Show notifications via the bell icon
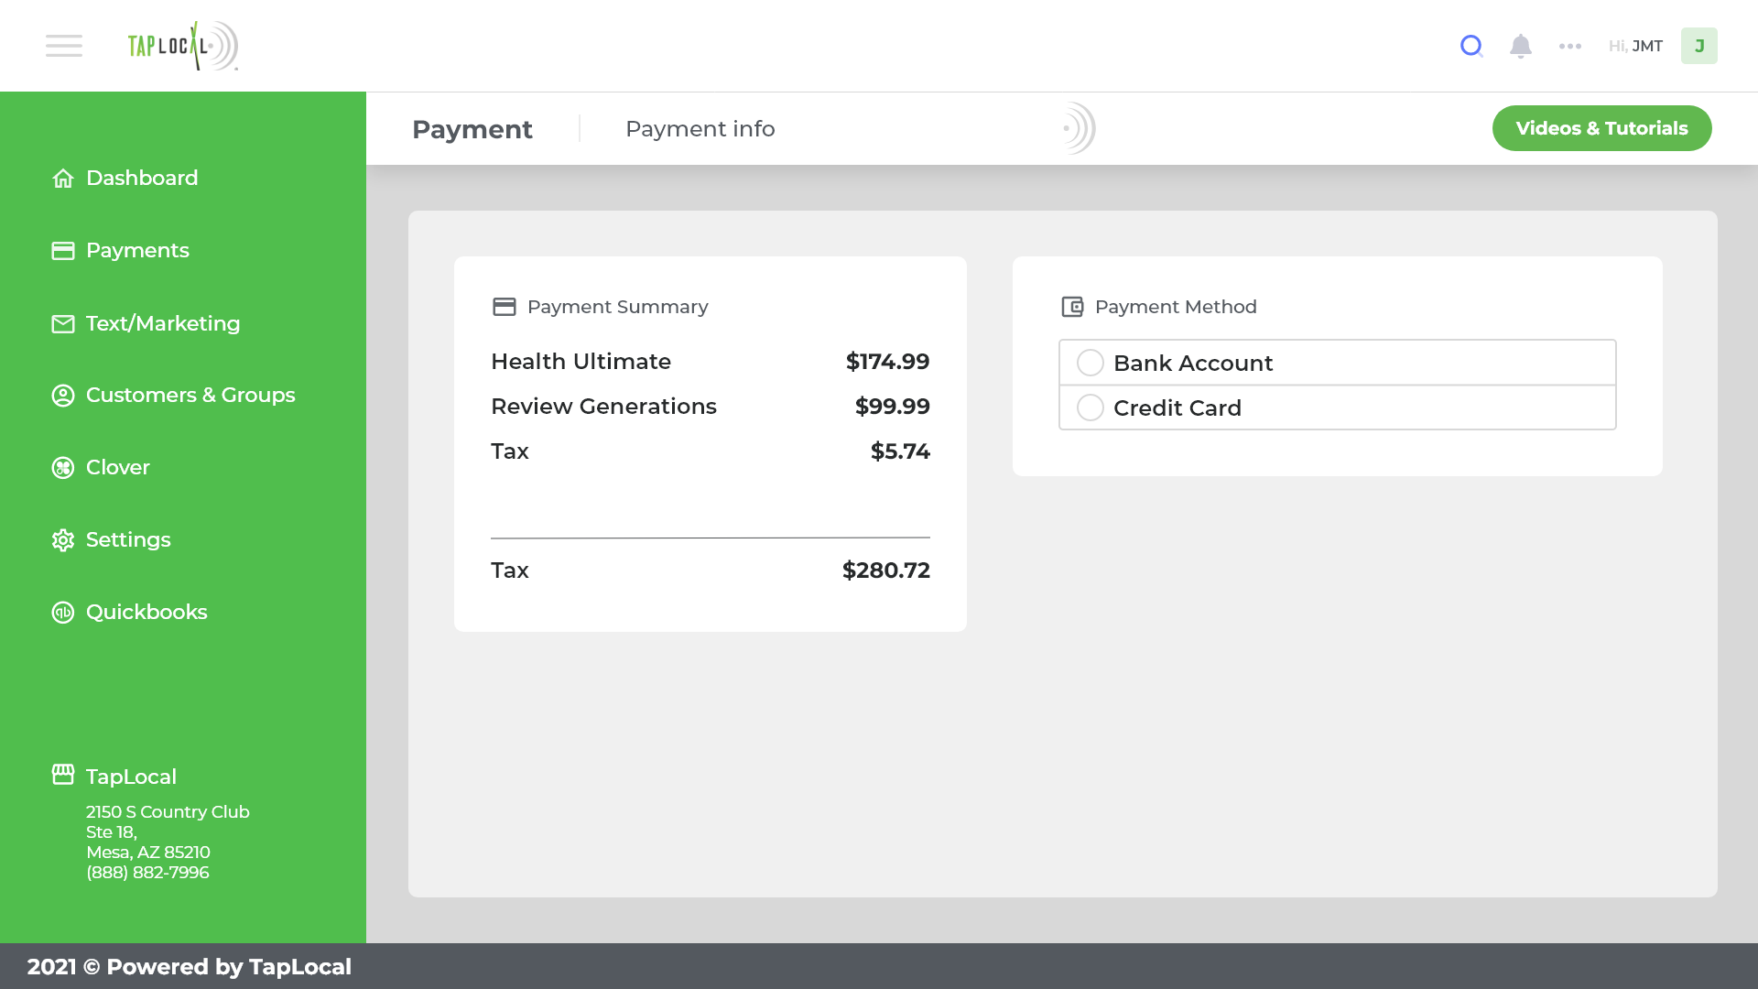The width and height of the screenshot is (1758, 989). point(1521,46)
